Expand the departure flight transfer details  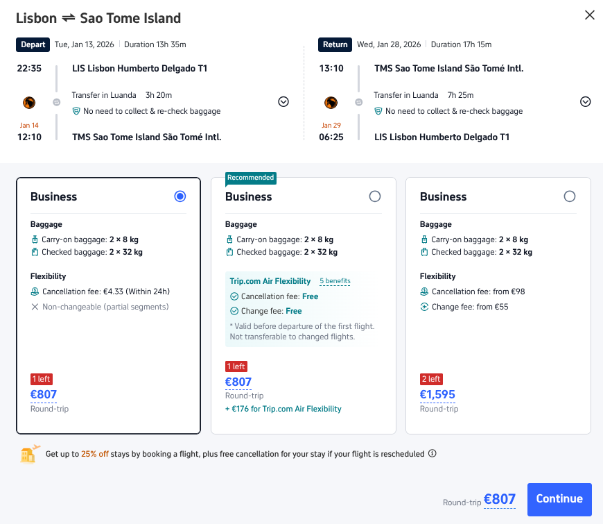click(x=283, y=102)
